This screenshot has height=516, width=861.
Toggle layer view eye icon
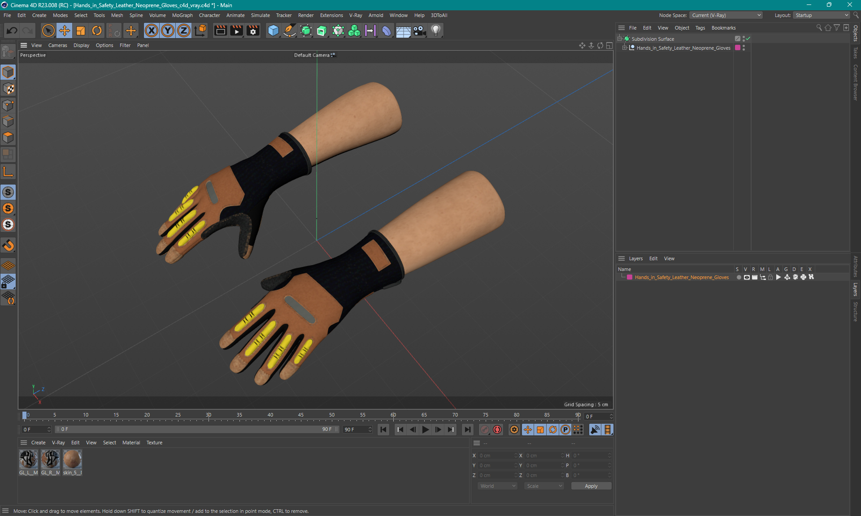coord(747,277)
